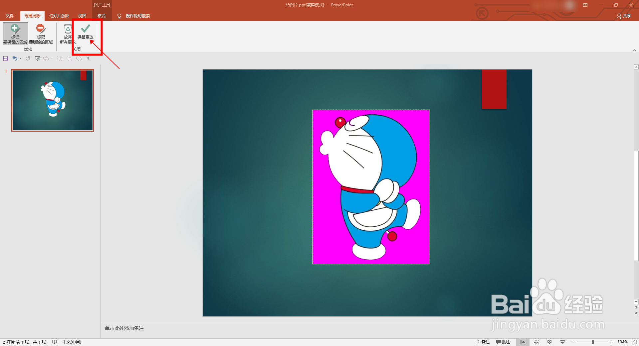The width and height of the screenshot is (639, 346).
Task: Restore down the PowerPoint window
Action: click(616, 5)
